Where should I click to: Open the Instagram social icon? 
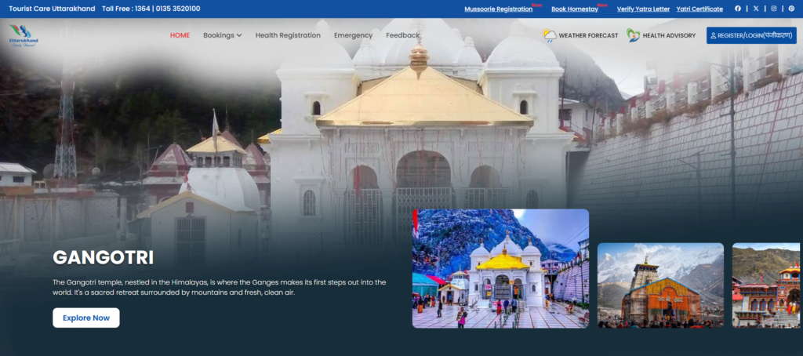[x=774, y=9]
